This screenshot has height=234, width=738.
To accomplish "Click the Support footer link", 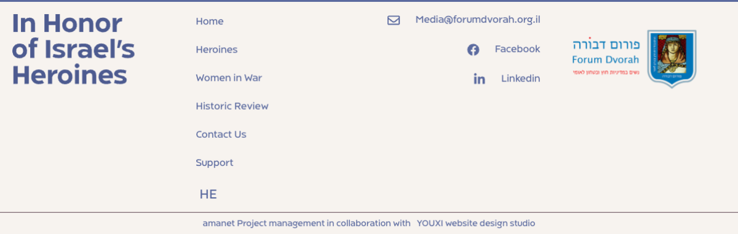I will [215, 162].
